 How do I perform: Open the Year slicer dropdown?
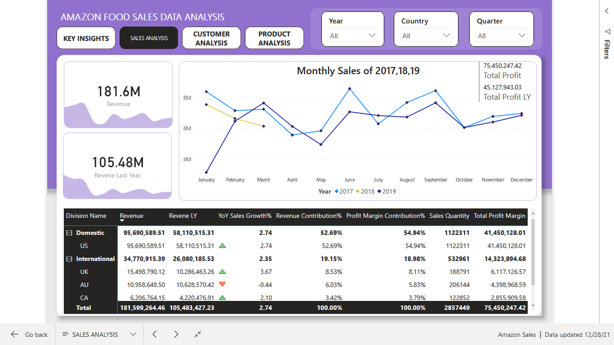click(372, 35)
